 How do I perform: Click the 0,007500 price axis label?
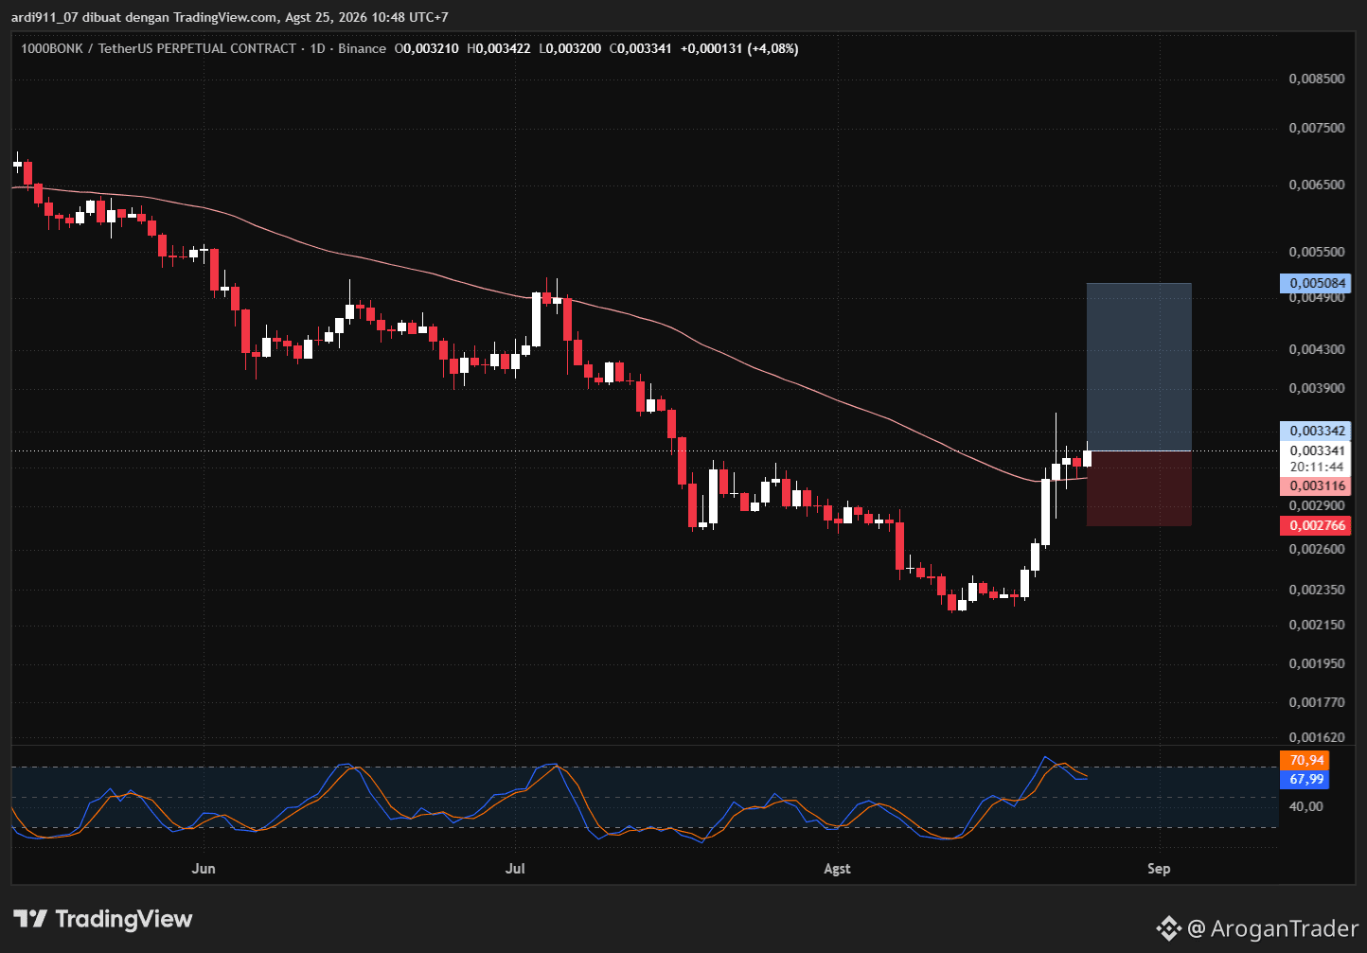click(x=1317, y=128)
